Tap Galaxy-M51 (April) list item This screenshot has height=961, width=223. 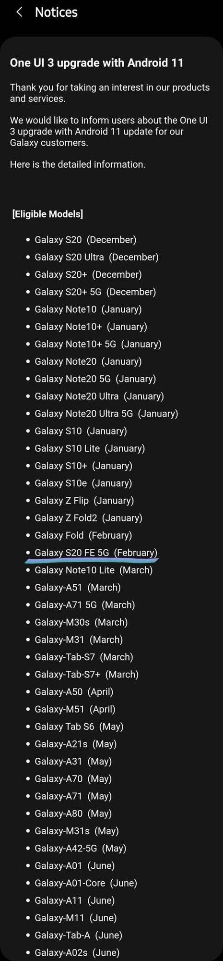click(x=75, y=709)
